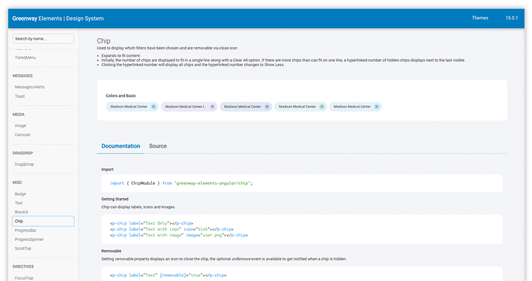
Task: Open the Drag&Drop sidebar item
Action: [25, 164]
